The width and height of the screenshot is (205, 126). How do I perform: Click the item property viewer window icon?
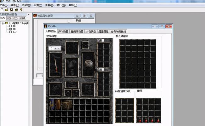(x=35, y=15)
